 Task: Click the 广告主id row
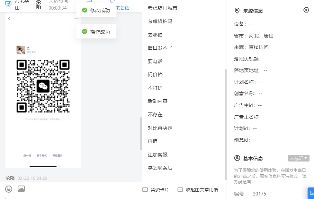pos(248,105)
